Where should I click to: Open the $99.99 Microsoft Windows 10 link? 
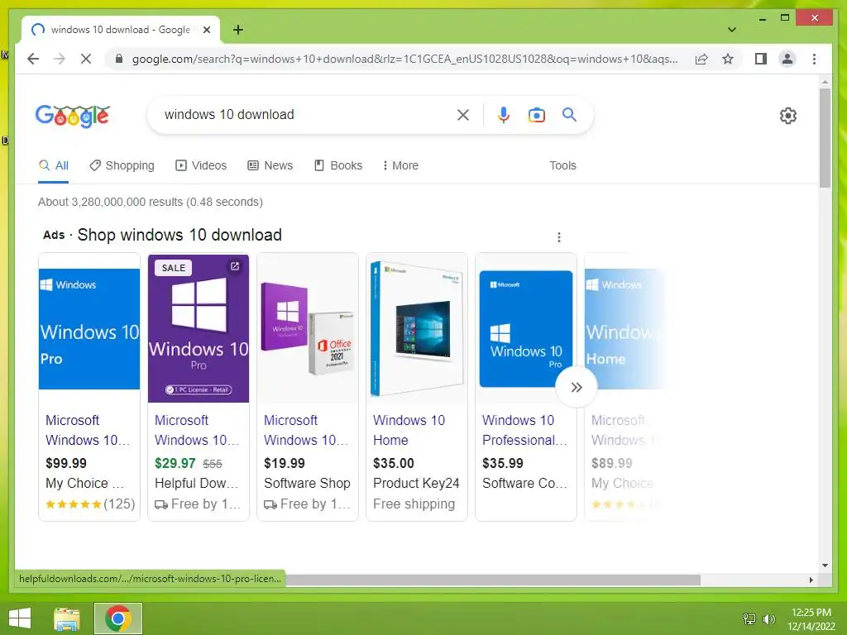(88, 430)
